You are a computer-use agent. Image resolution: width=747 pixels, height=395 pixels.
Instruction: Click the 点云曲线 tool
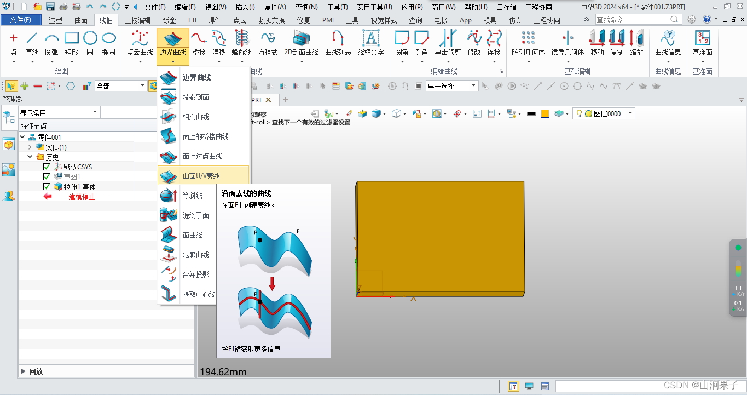(x=140, y=43)
